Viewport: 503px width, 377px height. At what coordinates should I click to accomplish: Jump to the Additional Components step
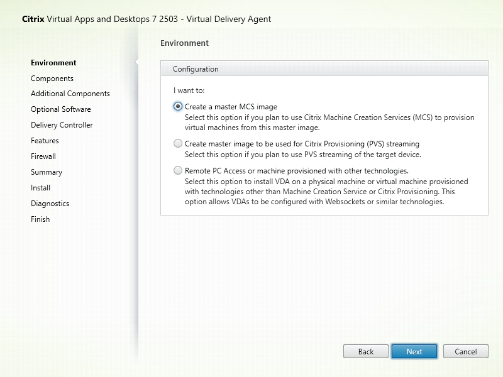pyautogui.click(x=70, y=94)
